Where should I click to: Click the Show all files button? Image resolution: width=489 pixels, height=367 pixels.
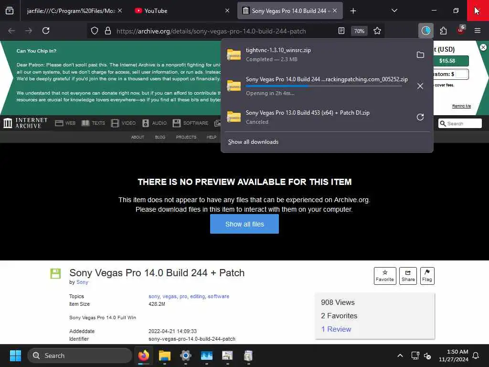[244, 224]
